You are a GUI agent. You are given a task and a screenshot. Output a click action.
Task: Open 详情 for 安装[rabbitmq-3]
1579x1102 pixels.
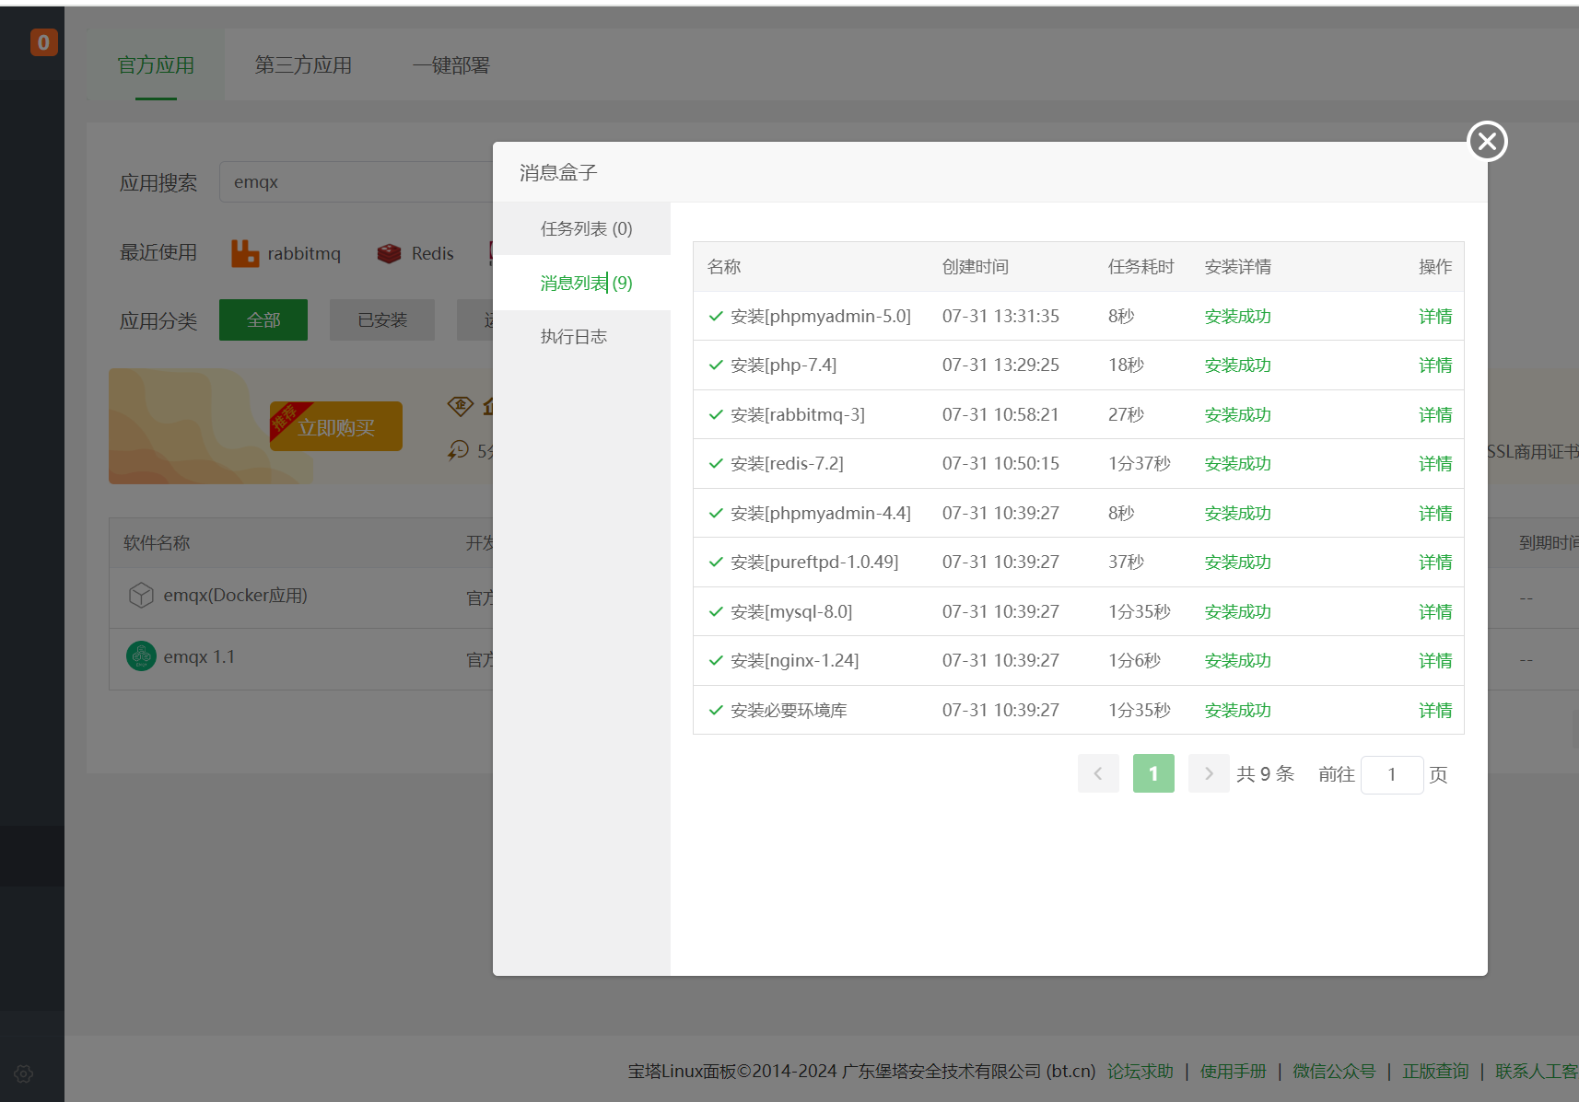(x=1434, y=414)
